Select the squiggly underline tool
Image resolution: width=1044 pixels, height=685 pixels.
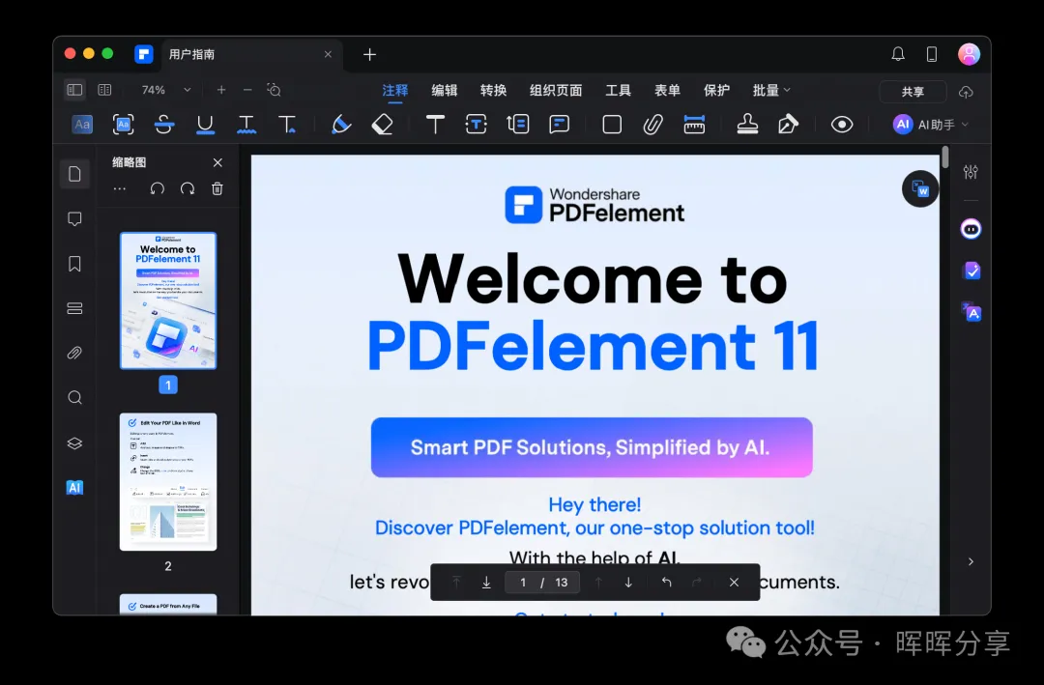(246, 125)
